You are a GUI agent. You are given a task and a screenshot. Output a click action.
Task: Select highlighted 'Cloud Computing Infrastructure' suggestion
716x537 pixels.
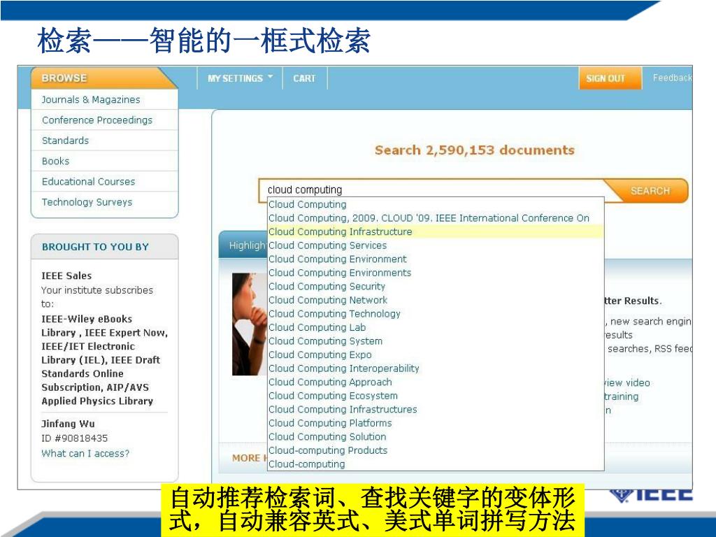tap(436, 232)
